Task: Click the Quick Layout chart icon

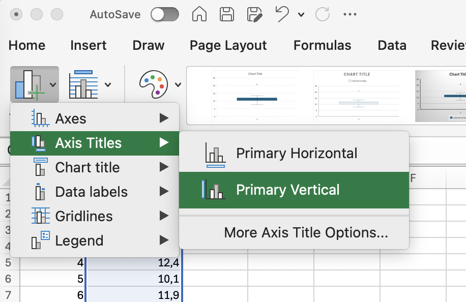Action: 83,84
